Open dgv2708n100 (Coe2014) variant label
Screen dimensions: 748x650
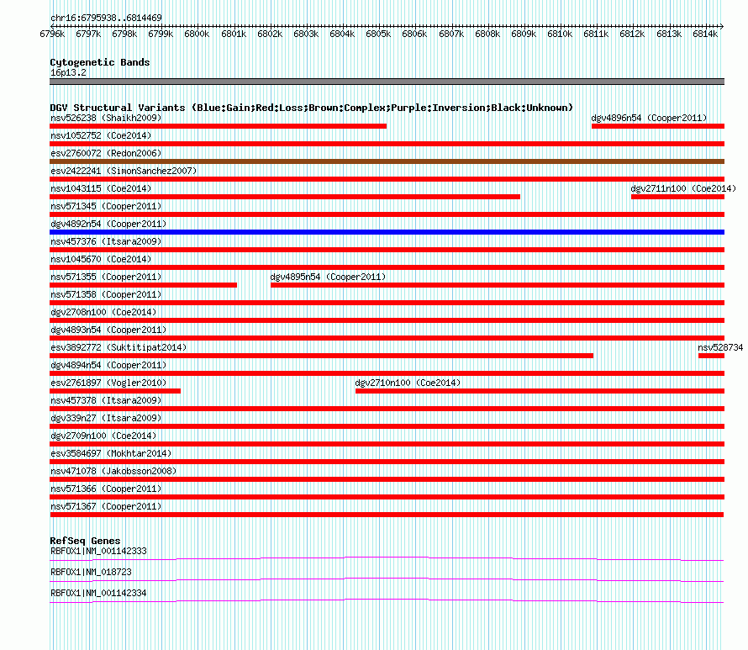coord(103,312)
